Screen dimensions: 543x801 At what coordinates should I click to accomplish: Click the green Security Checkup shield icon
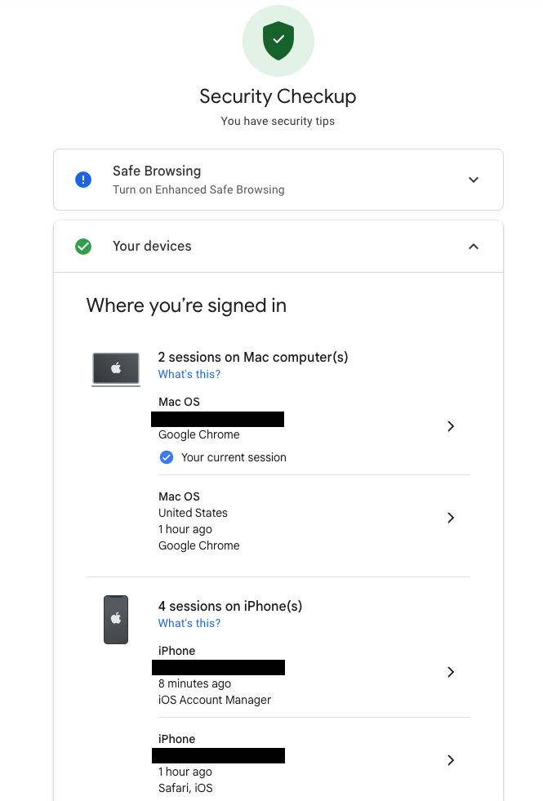(278, 40)
